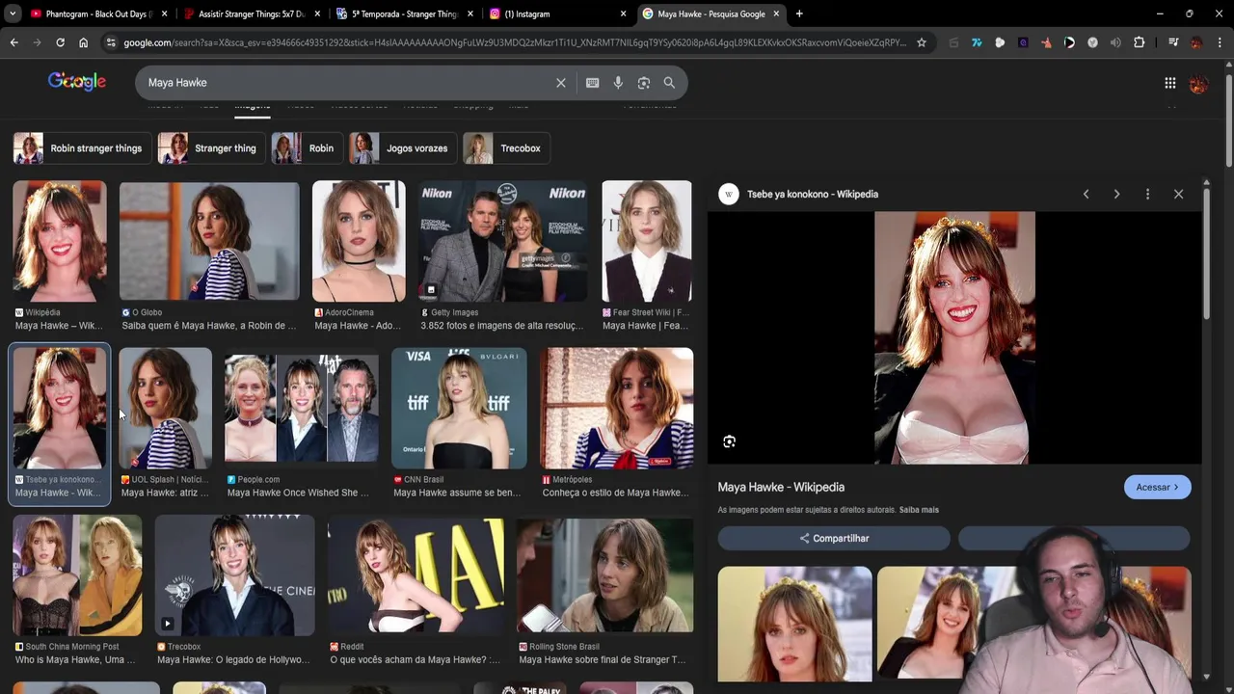1234x694 pixels.
Task: Open a new browser tab
Action: pos(799,13)
